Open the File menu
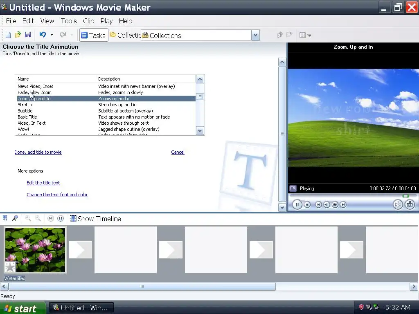 coord(11,21)
